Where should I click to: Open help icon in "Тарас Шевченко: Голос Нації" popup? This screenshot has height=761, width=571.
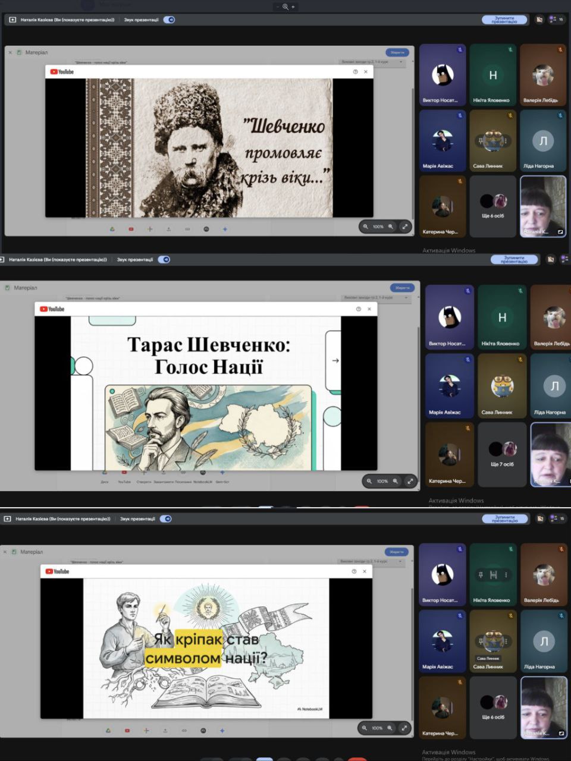[x=358, y=309]
